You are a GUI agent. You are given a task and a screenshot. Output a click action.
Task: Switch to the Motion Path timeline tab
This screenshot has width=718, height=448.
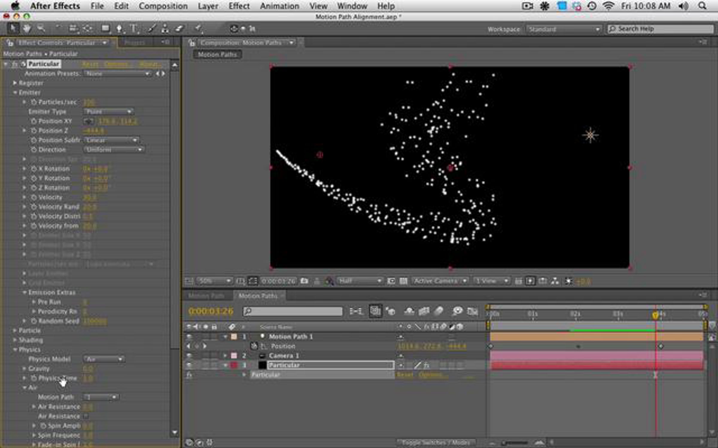(206, 296)
